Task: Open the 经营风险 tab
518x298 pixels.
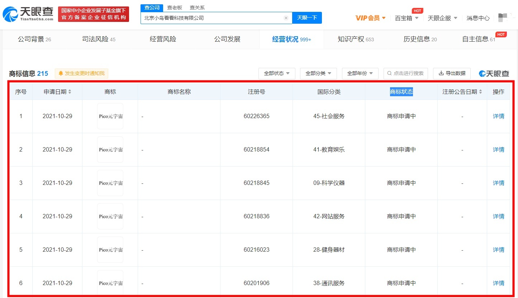Action: (163, 39)
